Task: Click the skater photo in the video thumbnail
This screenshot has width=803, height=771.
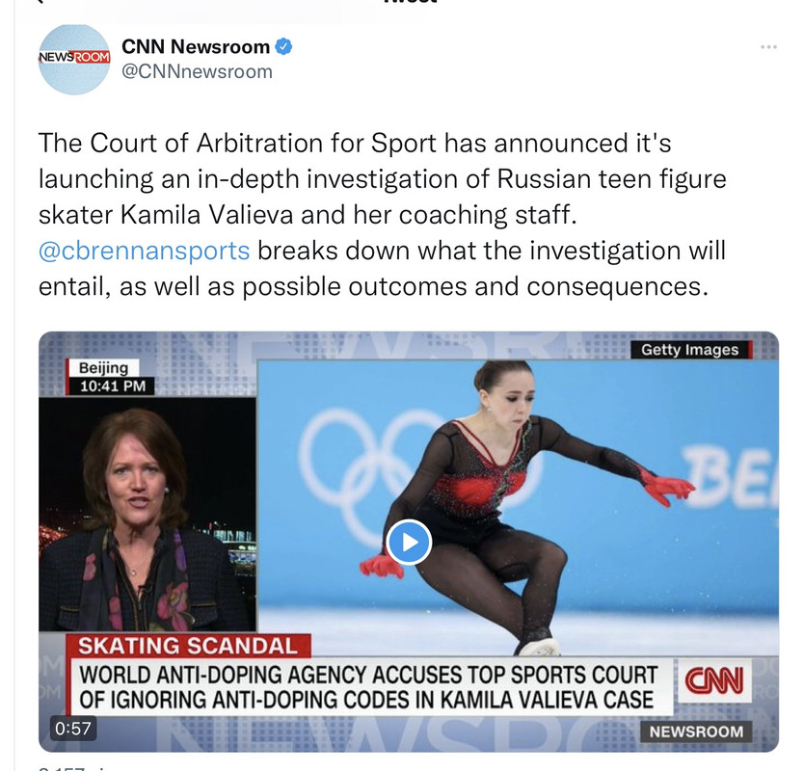Action: coord(518,507)
